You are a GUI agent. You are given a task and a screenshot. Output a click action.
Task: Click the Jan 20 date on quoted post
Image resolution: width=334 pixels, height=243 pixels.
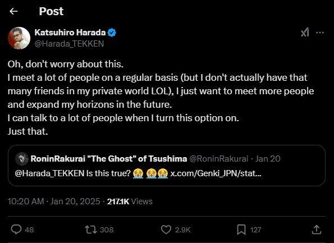click(x=268, y=159)
